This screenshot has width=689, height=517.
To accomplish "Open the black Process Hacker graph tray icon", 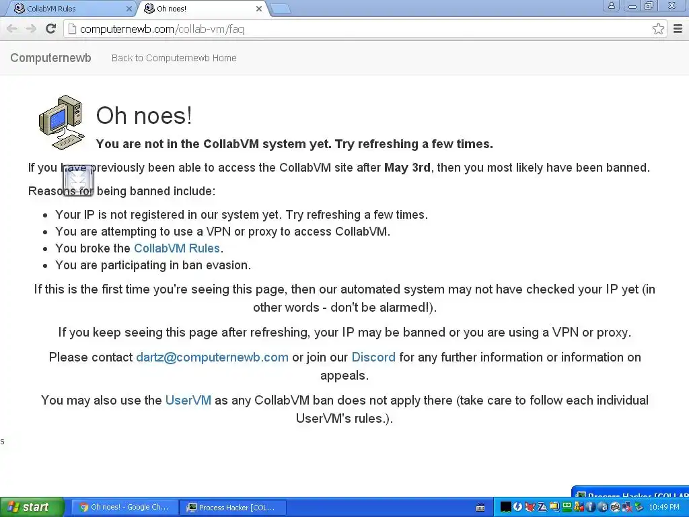I will coord(506,507).
